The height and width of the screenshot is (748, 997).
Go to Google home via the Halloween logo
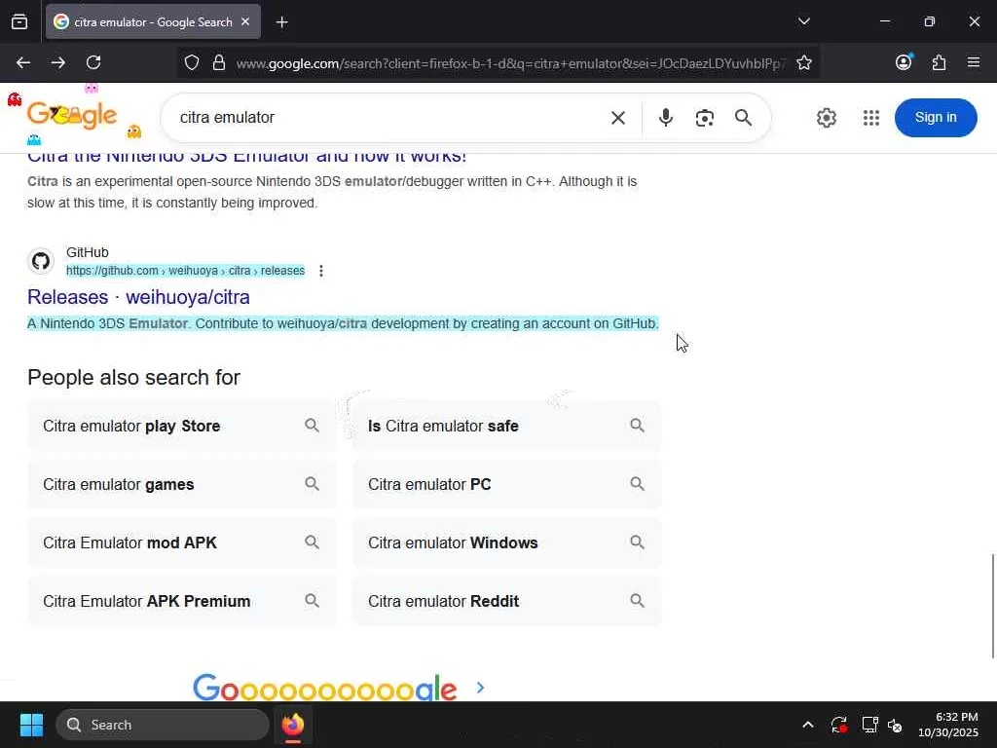point(72,115)
